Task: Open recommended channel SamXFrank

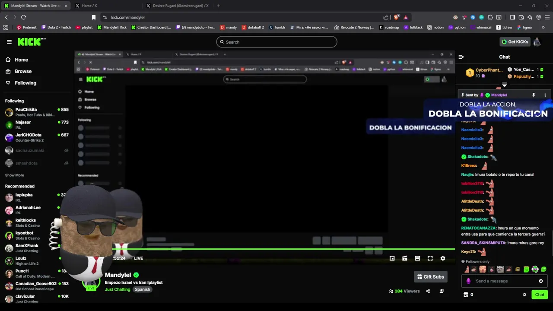Action: [37, 248]
